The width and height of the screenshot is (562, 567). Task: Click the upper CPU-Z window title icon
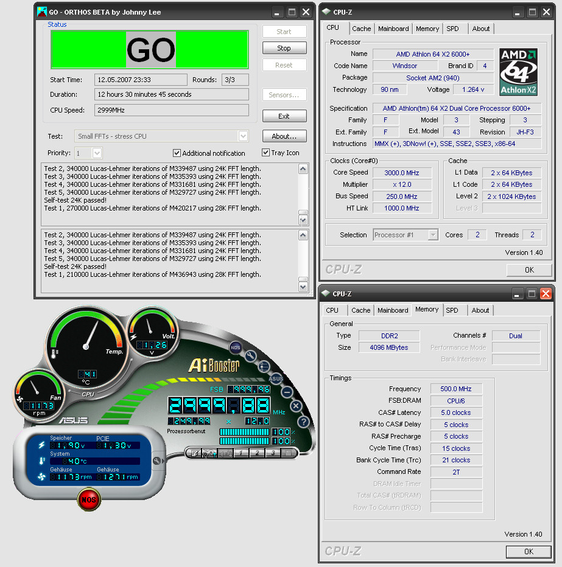[326, 12]
